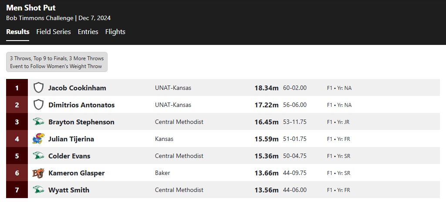
Task: Click the eagle logo next to Wyatt Smith
Action: (38, 190)
